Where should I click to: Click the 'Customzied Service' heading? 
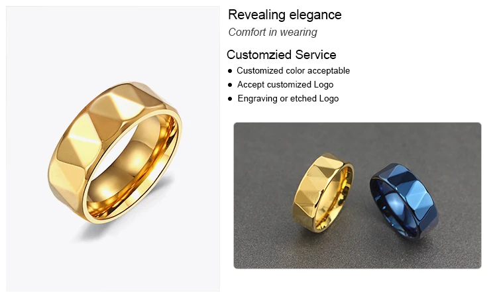281,54
